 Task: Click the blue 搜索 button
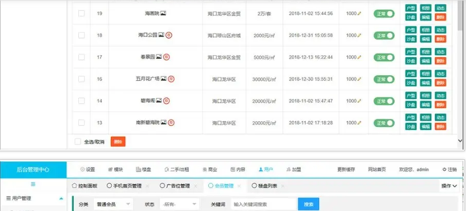coord(308,205)
